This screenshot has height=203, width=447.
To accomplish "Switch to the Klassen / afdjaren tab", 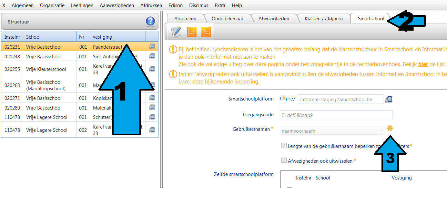I will point(323,19).
